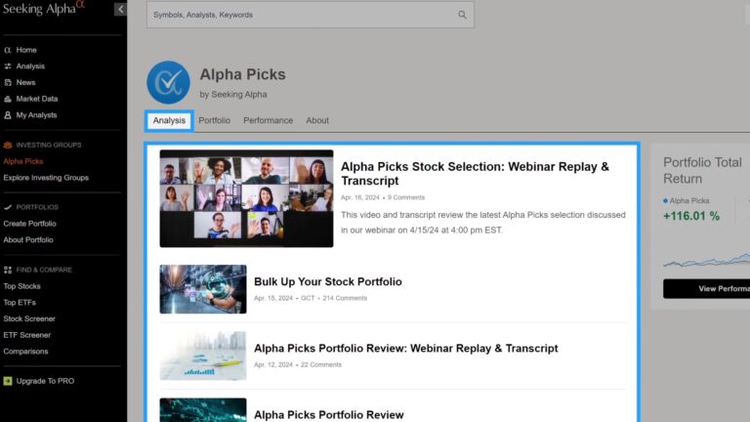Switch to the Performance tab
The width and height of the screenshot is (750, 422).
(x=268, y=120)
